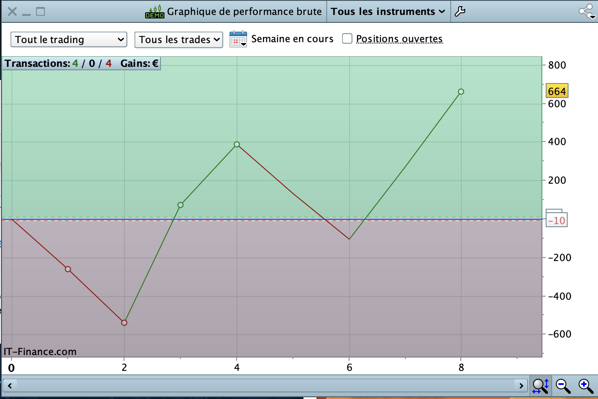Expand the Tous les instruments menu
Viewport: 598px width, 399px height.
[x=388, y=11]
